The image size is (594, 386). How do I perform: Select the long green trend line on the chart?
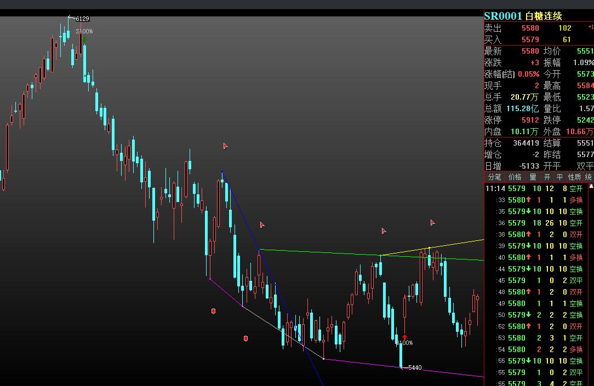pyautogui.click(x=372, y=255)
